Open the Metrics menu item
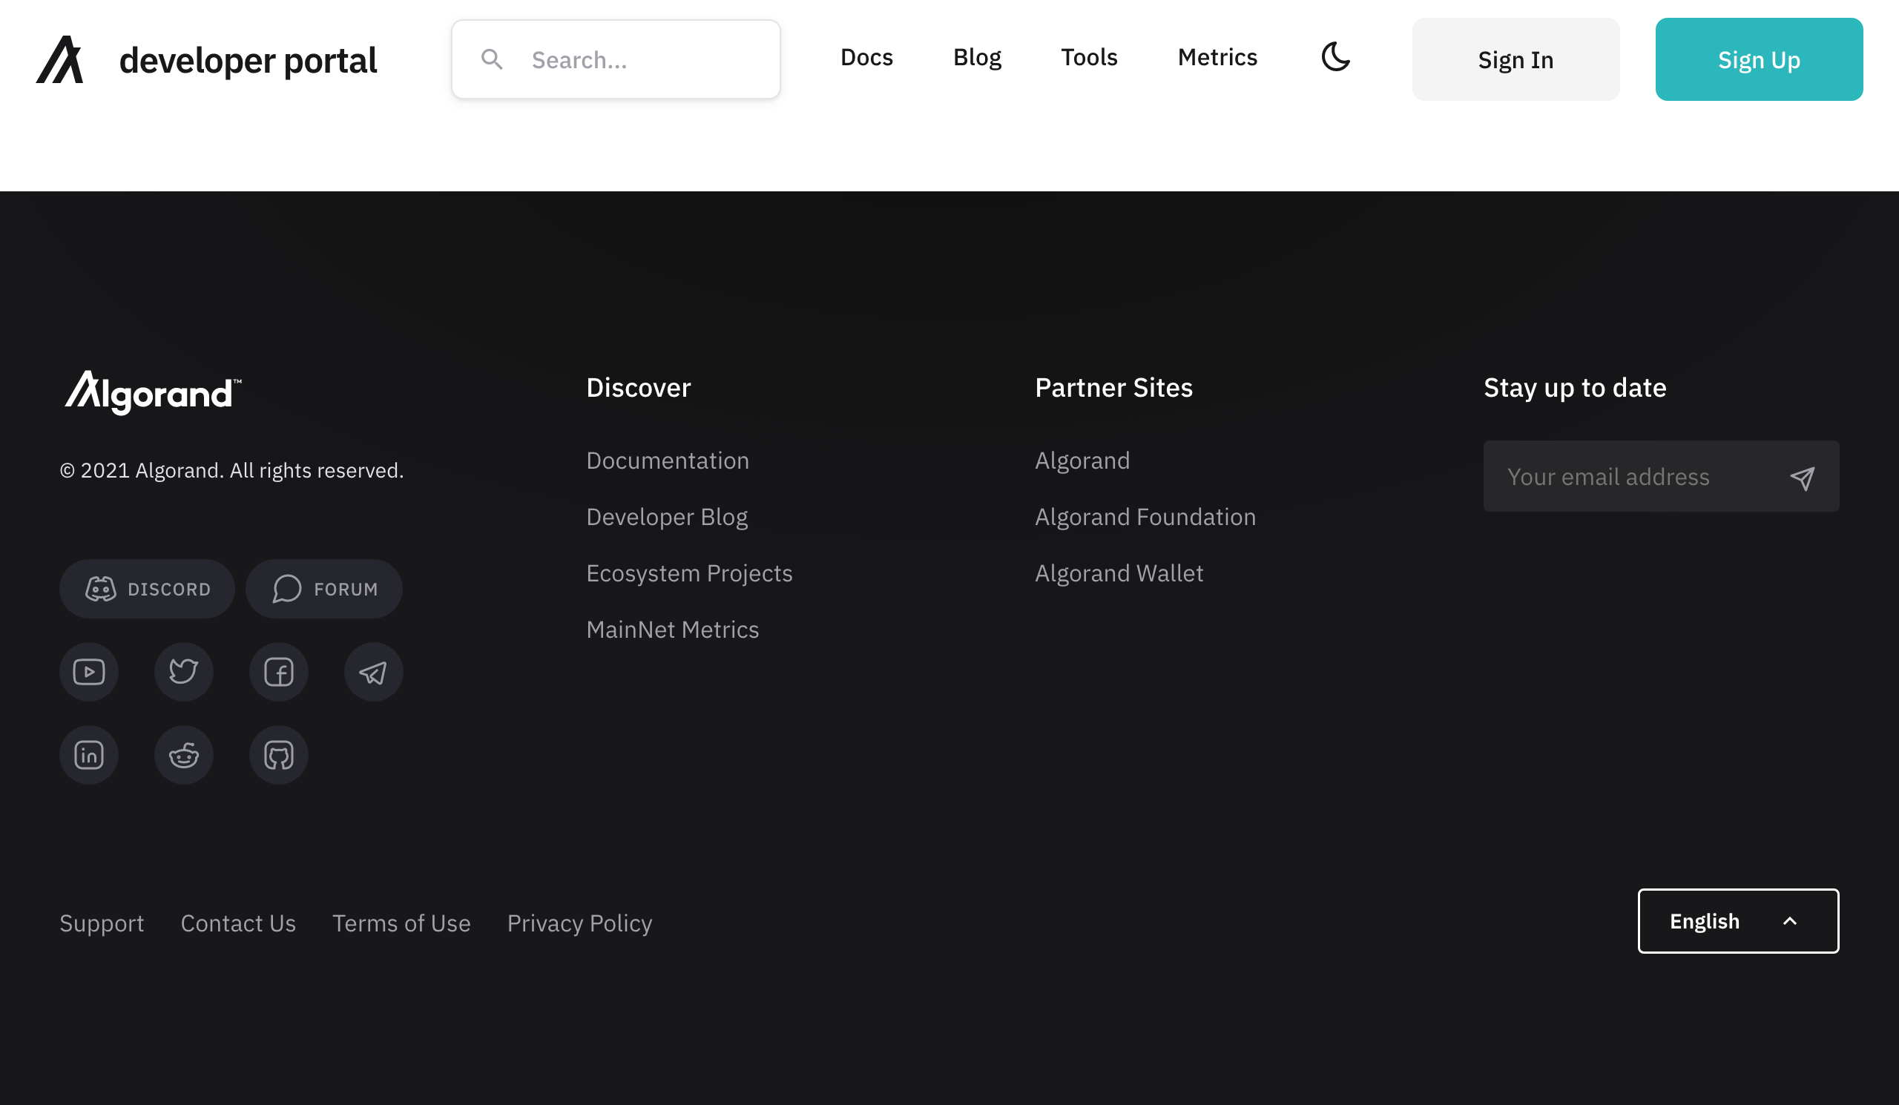Screen dimensions: 1899x1105 [x=1217, y=57]
